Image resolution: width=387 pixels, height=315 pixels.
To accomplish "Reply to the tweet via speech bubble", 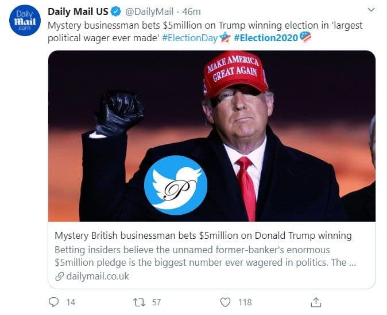I will pyautogui.click(x=54, y=302).
